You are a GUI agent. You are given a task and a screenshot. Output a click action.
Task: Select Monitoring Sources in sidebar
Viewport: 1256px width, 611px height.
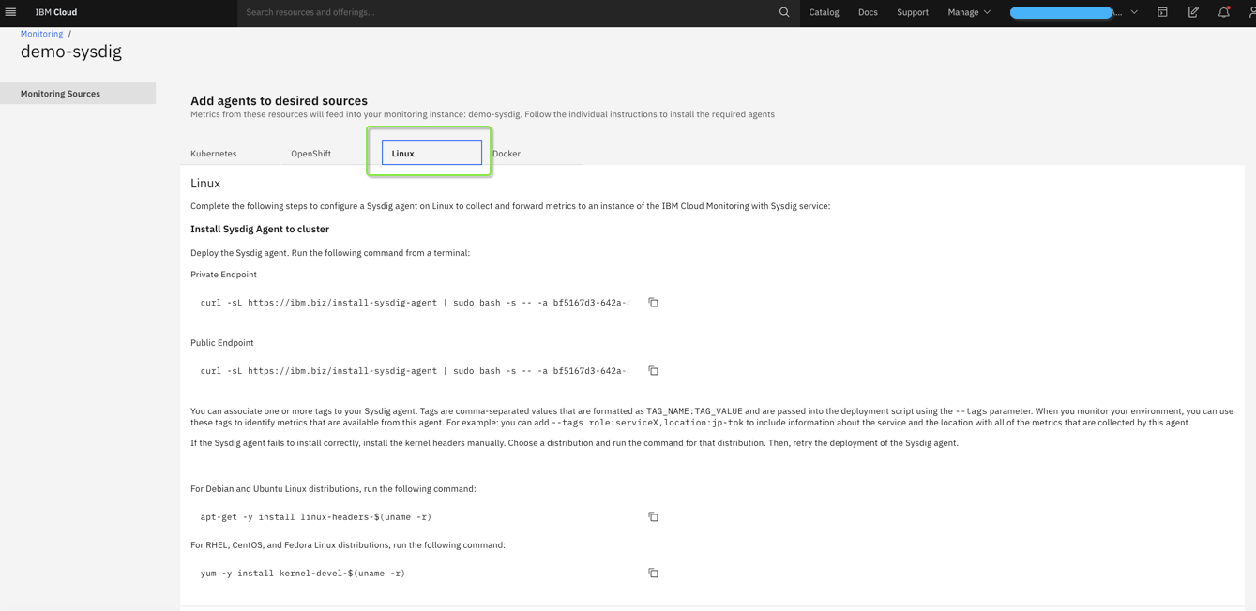click(78, 94)
